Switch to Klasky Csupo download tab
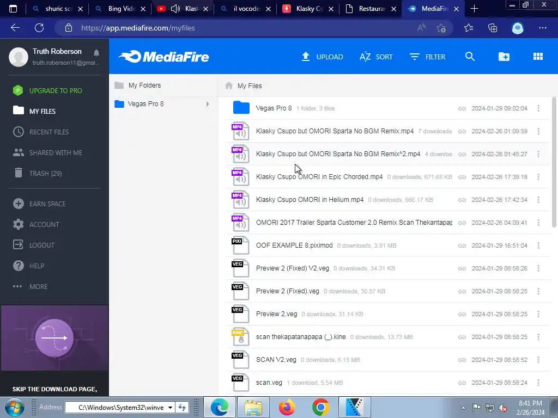558x418 pixels. (x=308, y=9)
